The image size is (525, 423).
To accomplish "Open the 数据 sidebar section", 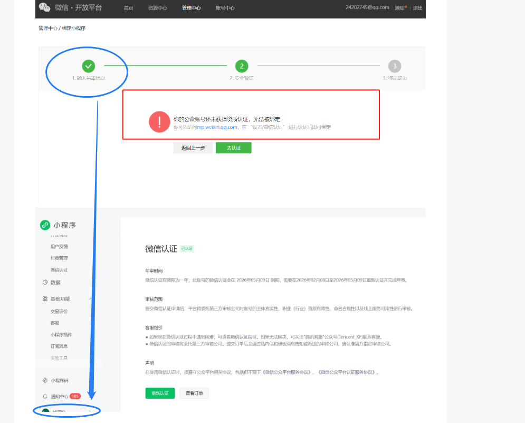I will [55, 282].
